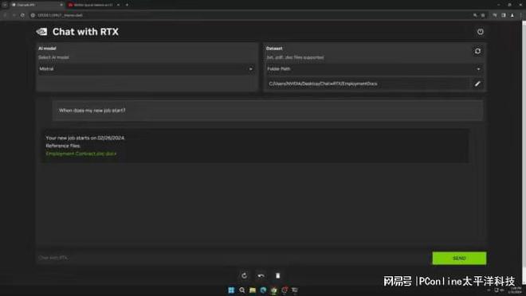Click the browser address bar URL

click(61, 15)
